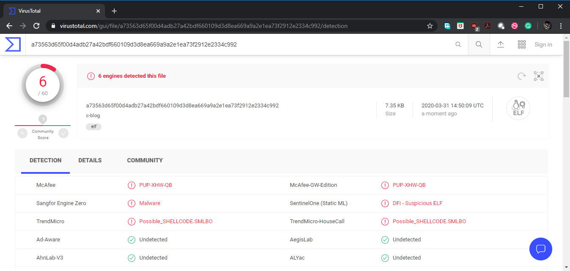Bookmark page with star icon
The width and height of the screenshot is (570, 271).
(x=430, y=26)
